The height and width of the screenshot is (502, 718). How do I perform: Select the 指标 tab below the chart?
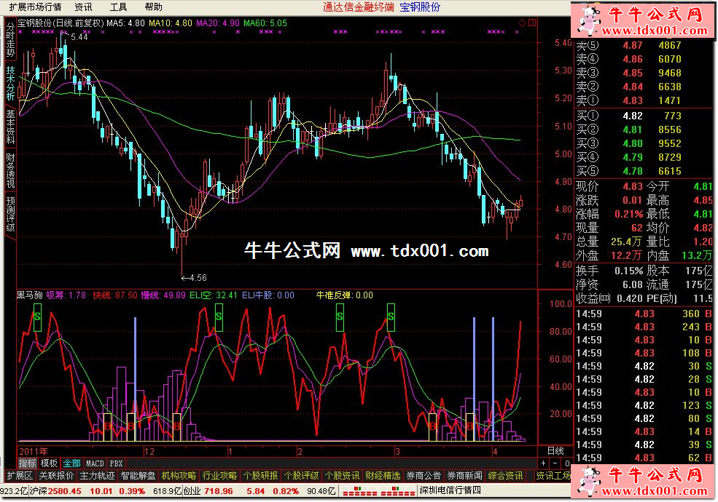[x=28, y=463]
